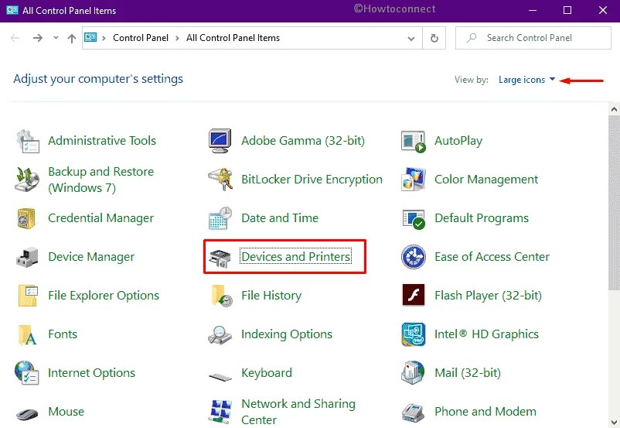Open the File Explorer Options icon
620x428 pixels.
28,296
